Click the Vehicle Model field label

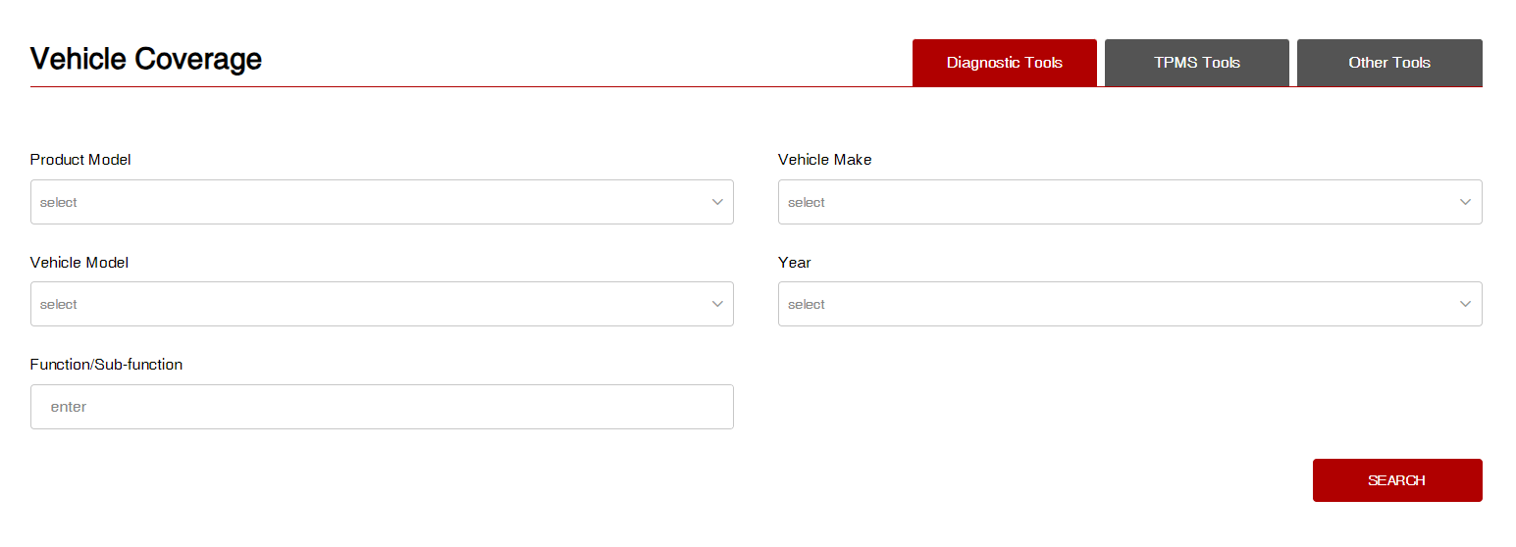(79, 263)
